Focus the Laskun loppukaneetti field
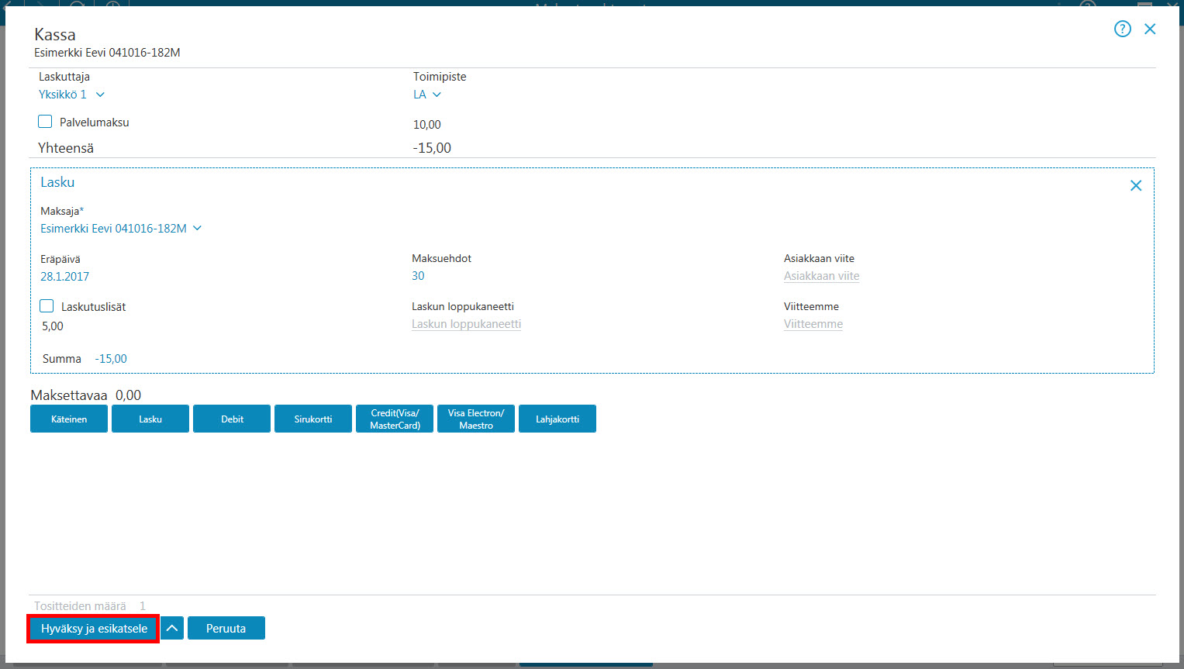Image resolution: width=1184 pixels, height=669 pixels. click(x=466, y=324)
